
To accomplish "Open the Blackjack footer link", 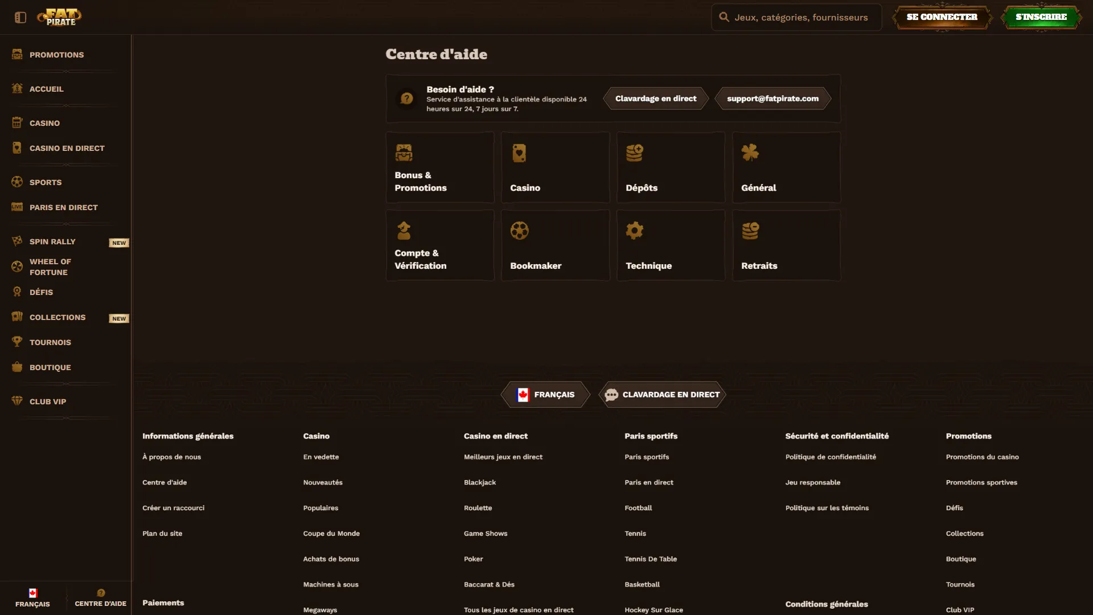I will pyautogui.click(x=480, y=482).
